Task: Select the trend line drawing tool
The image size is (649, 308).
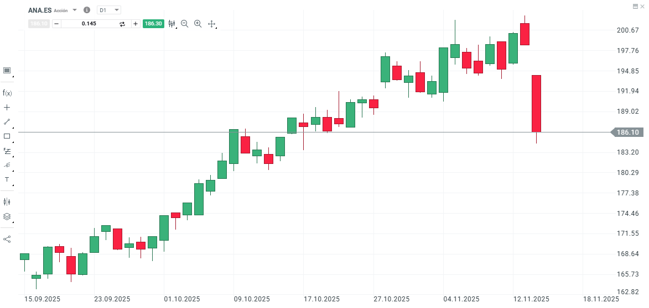Action: (x=7, y=121)
